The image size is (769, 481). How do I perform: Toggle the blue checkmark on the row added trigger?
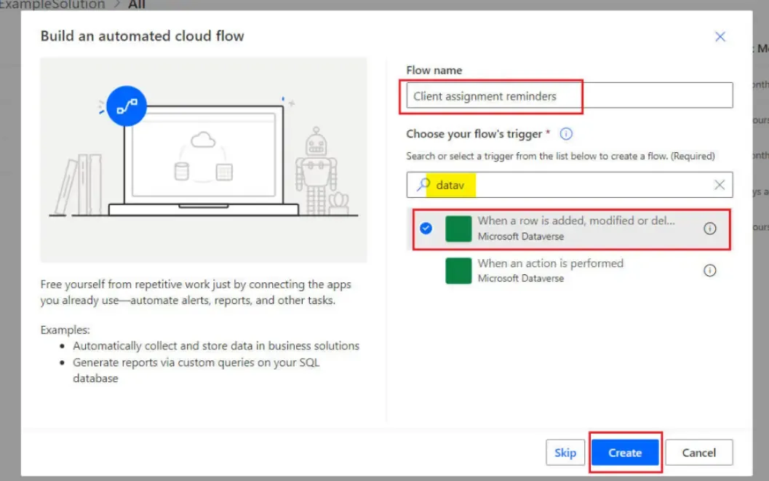(426, 228)
